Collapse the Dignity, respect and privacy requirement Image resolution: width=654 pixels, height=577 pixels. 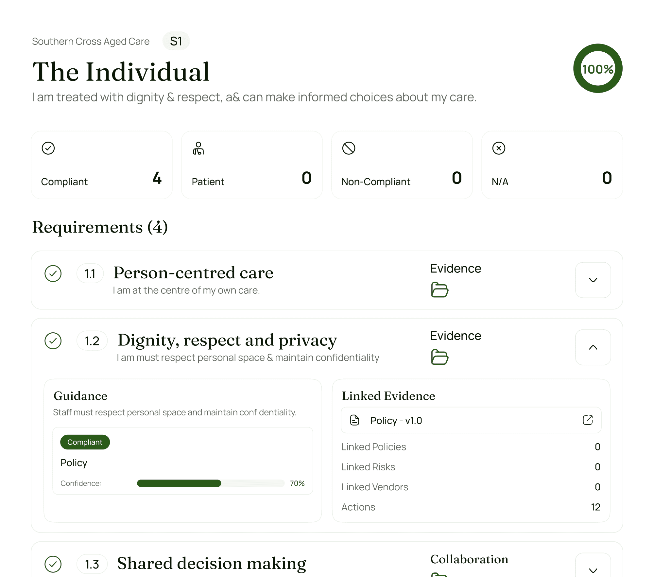pos(593,347)
